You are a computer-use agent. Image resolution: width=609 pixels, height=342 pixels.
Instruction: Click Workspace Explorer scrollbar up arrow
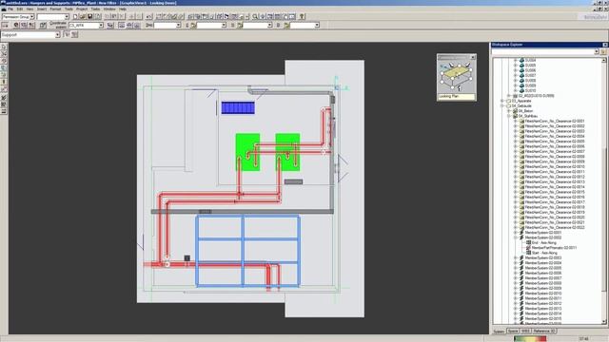[x=603, y=60]
